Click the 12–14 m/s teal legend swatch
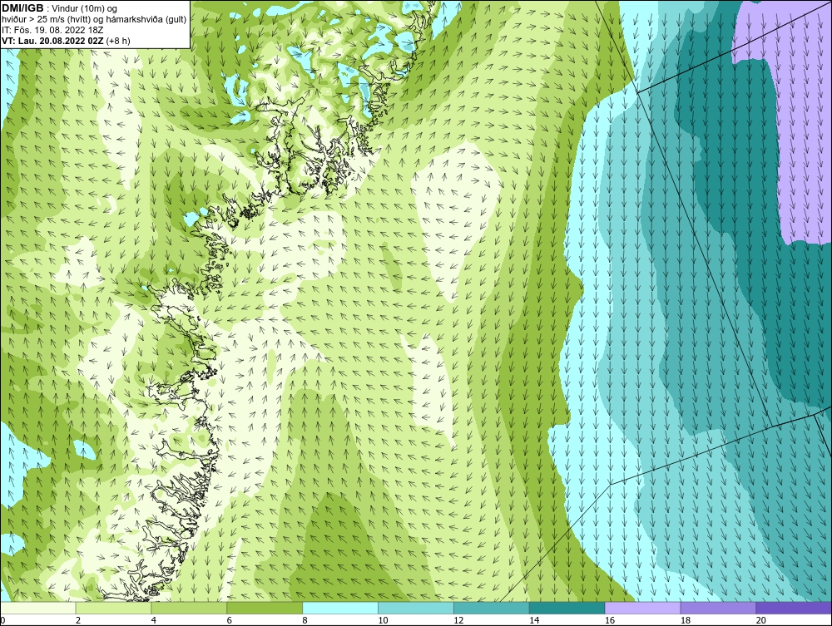The image size is (832, 626). click(492, 608)
